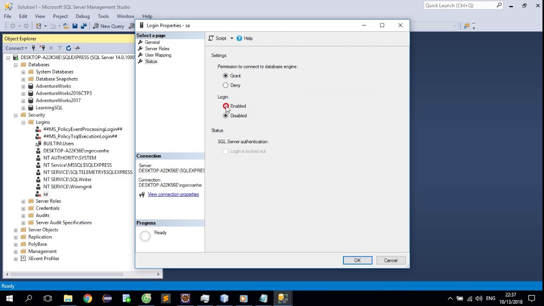This screenshot has height=306, width=544.
Task: Open the Edit menu
Action: click(x=23, y=16)
